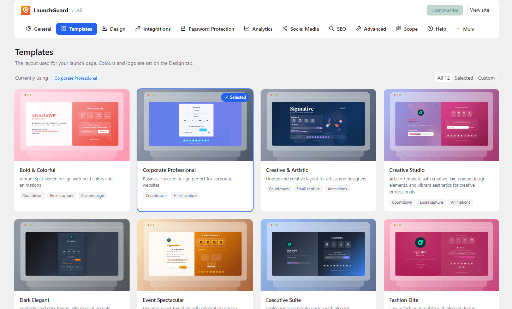Select the Bold & Colorful template thumbnail
512x309 pixels.
[72, 125]
